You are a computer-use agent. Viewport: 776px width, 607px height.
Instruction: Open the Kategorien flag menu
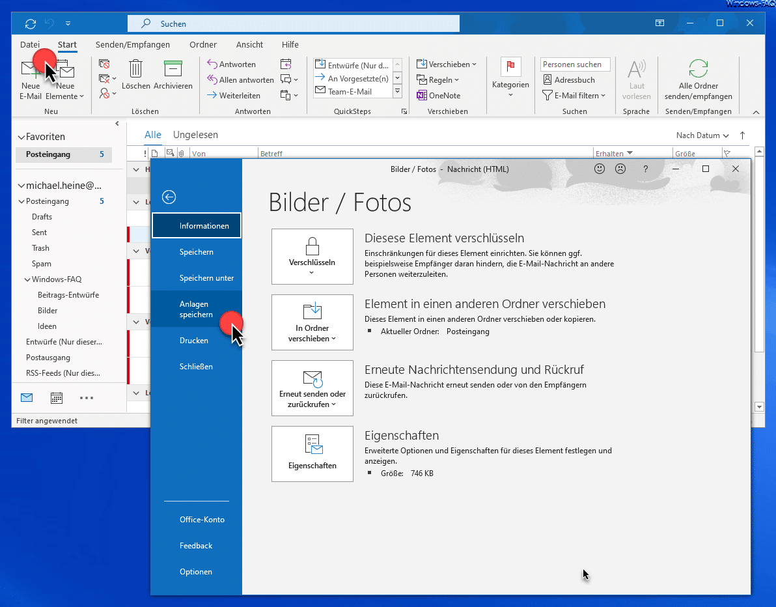(x=510, y=78)
